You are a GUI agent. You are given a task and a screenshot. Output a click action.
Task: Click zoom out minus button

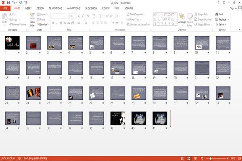click(x=207, y=158)
